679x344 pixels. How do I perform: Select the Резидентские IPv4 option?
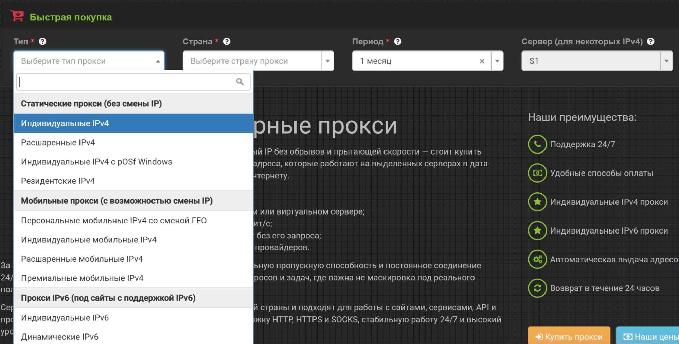click(58, 181)
